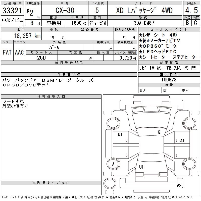Viewport: 201px width, 201px height.
Task: Click the U1 mark near the 検査員記入欄 panel
Action: click(120, 134)
